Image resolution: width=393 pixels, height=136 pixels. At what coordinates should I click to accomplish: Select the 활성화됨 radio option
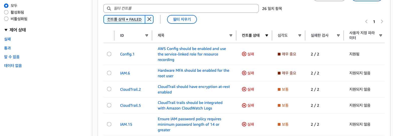click(6, 12)
